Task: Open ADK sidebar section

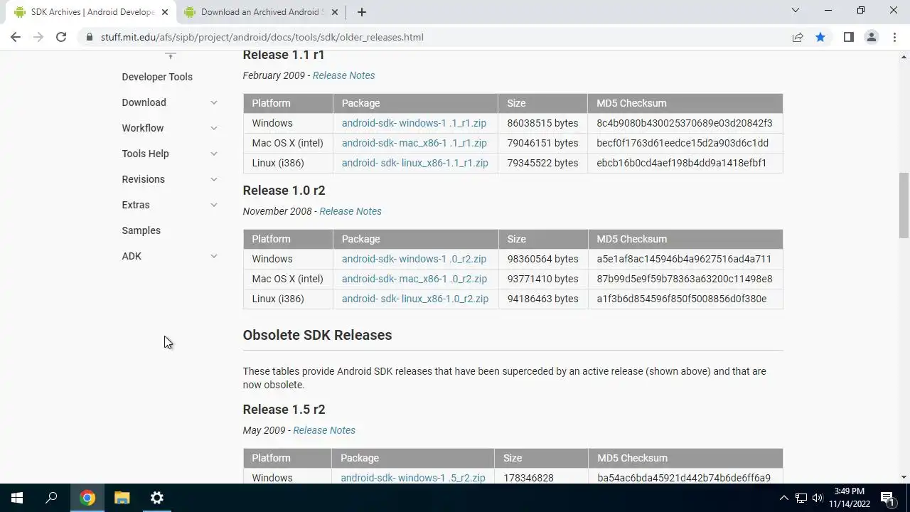Action: point(132,256)
